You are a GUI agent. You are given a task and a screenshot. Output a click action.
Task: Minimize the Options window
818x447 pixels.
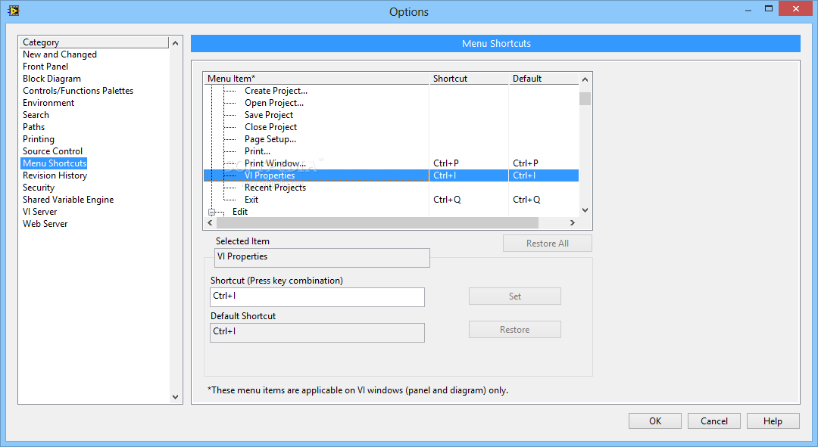pyautogui.click(x=748, y=9)
